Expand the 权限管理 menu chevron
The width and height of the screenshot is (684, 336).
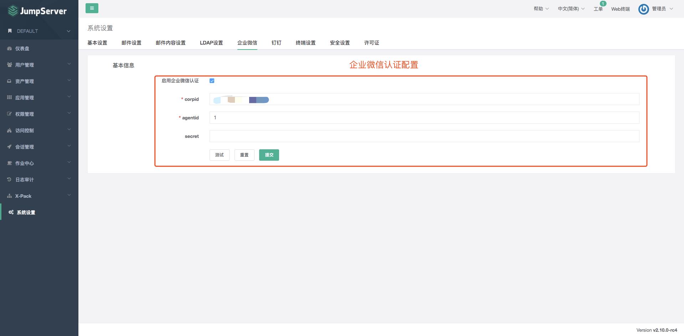click(69, 113)
